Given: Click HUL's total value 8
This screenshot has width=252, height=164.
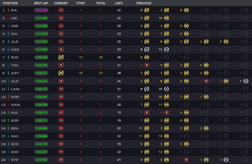Looking at the screenshot, I should (x=101, y=113).
